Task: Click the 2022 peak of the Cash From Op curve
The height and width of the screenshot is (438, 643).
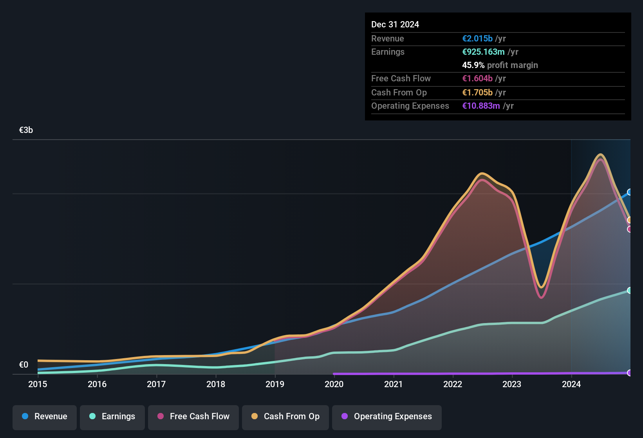Action: [482, 172]
